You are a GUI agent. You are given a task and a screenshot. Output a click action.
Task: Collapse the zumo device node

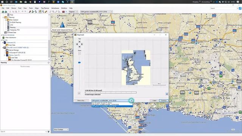pos(3,48)
